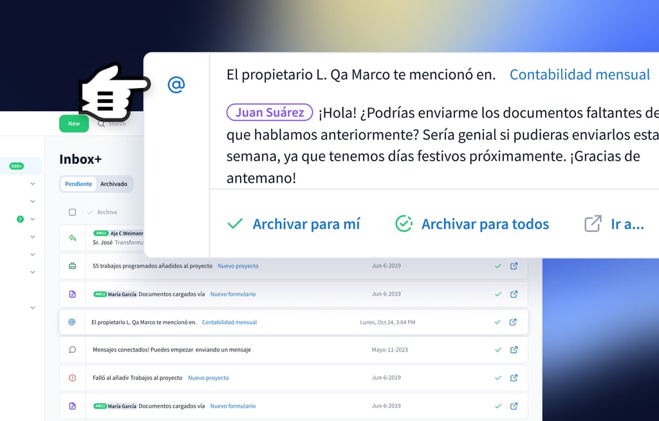Click the @ mention icon in the Contabilidad mensual row

point(72,322)
